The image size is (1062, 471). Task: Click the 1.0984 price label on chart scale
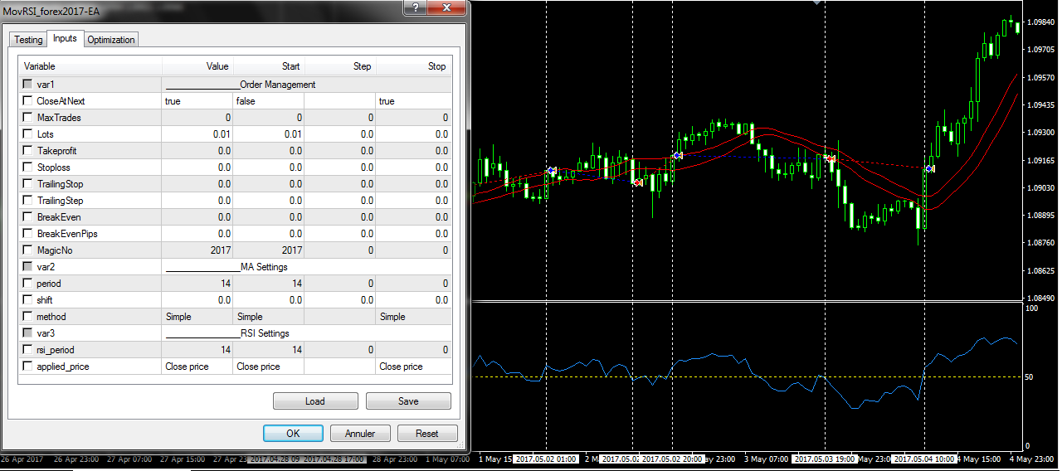click(1042, 22)
